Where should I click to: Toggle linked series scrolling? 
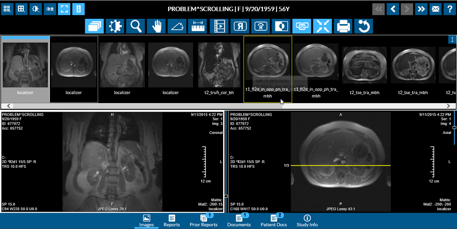pyautogui.click(x=302, y=26)
